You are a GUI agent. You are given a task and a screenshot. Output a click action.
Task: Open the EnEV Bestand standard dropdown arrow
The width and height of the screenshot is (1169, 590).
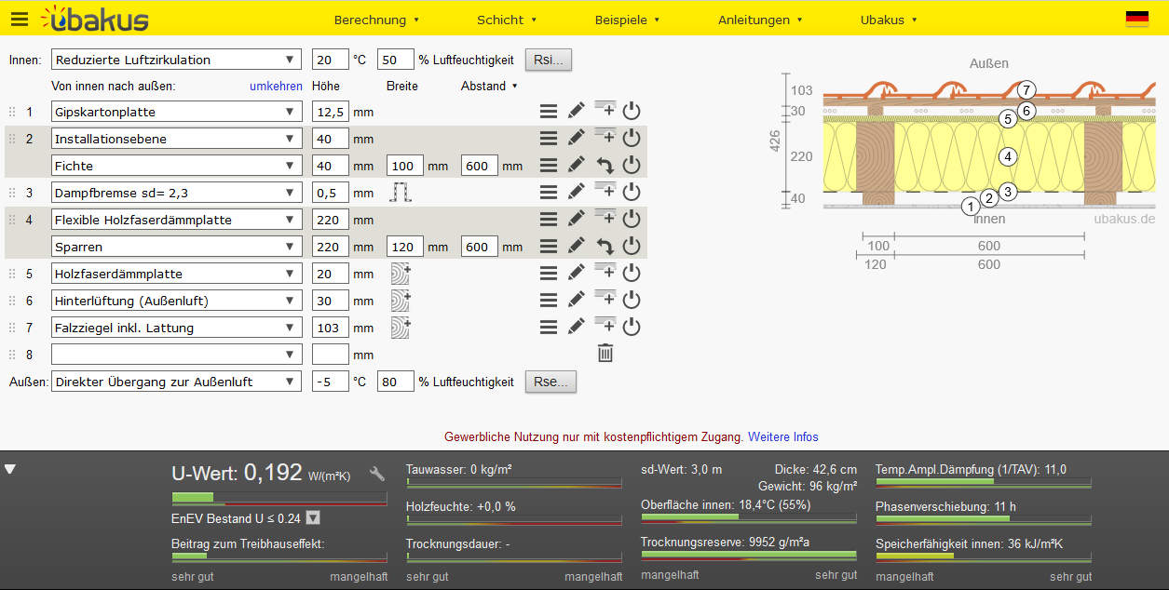[313, 518]
